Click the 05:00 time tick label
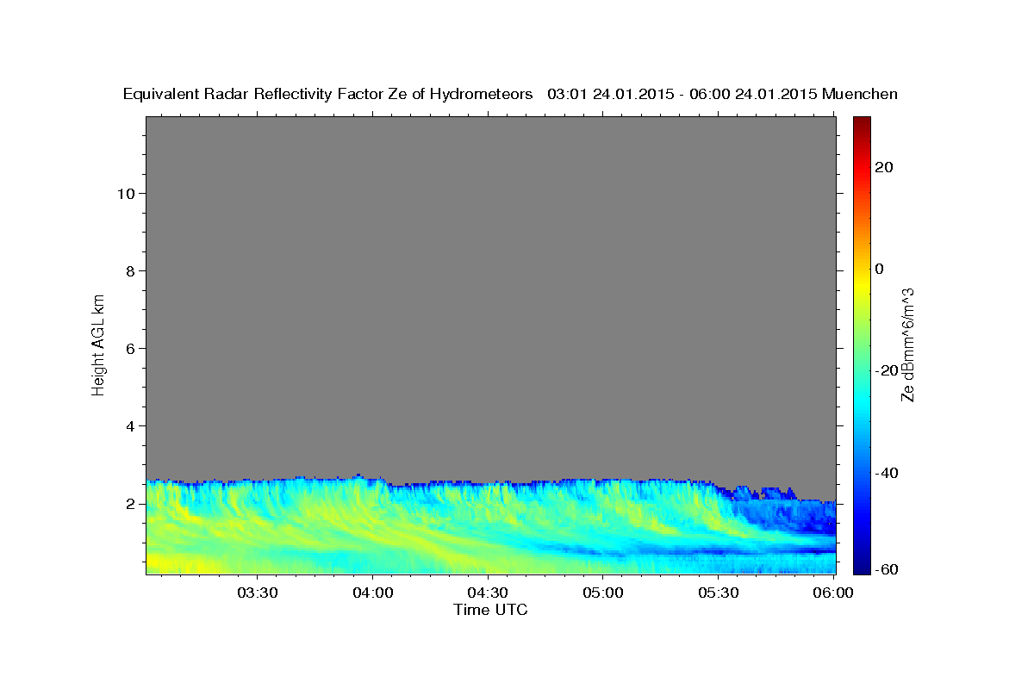 pos(603,593)
